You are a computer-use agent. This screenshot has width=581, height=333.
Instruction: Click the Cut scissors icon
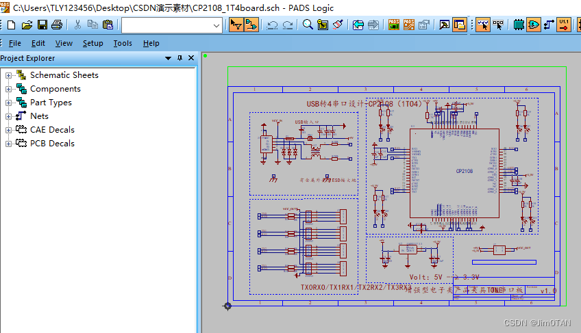click(77, 25)
